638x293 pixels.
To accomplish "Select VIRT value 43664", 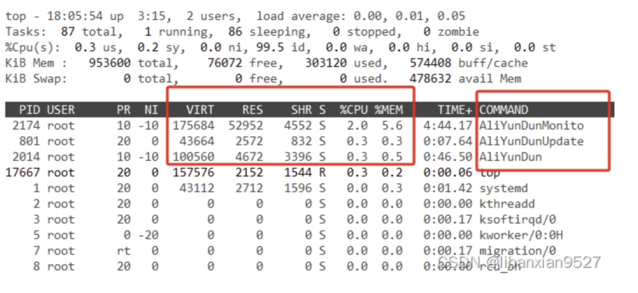I will coord(196,141).
